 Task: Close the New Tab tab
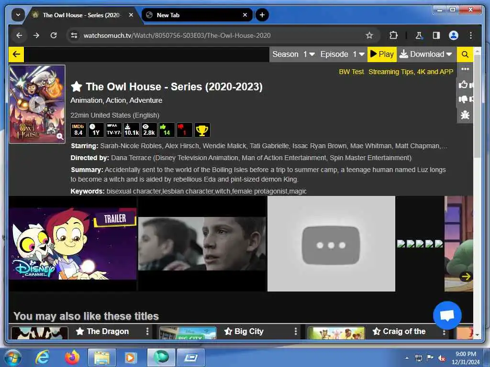tap(245, 15)
